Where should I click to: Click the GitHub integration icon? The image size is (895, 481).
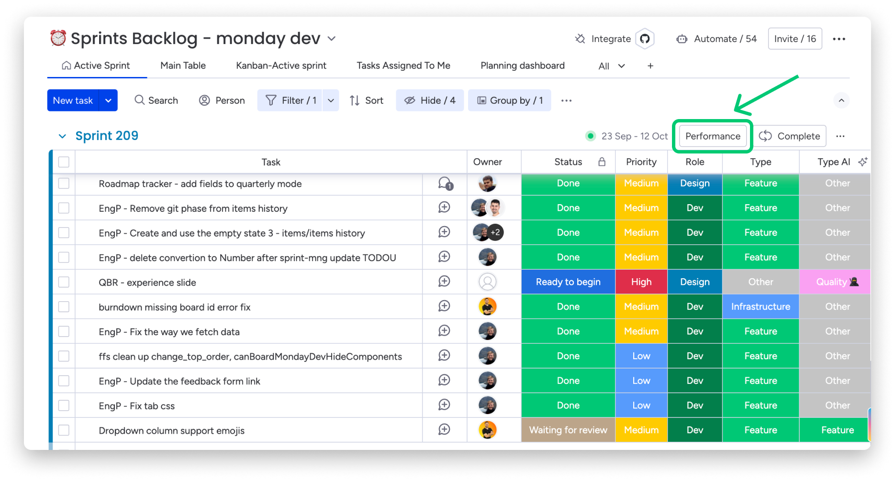coord(645,39)
